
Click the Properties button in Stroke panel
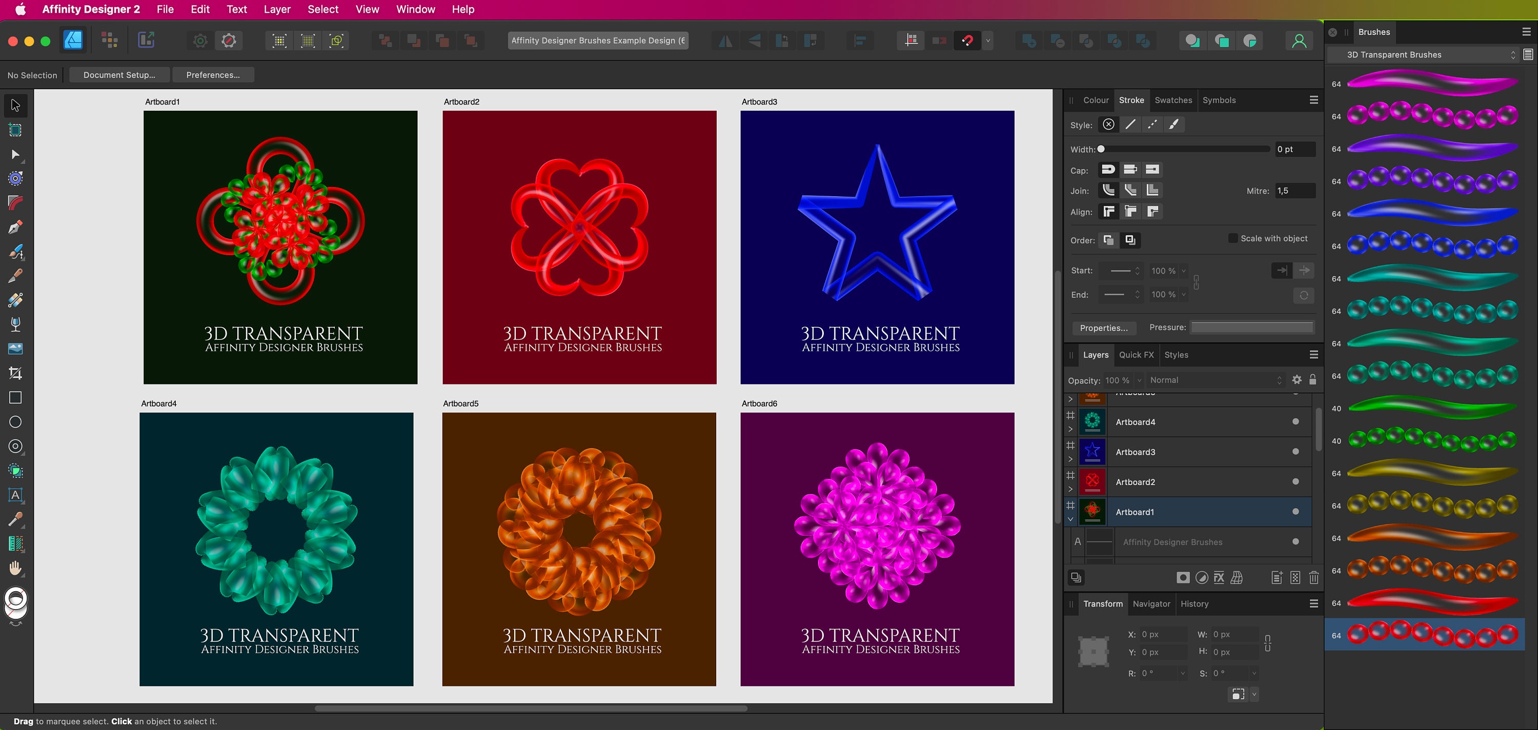[x=1103, y=328]
